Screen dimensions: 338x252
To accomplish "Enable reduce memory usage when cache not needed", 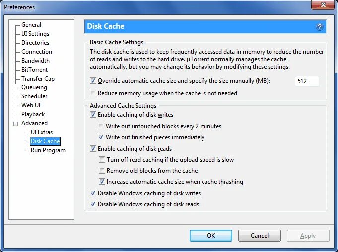I will [93, 93].
